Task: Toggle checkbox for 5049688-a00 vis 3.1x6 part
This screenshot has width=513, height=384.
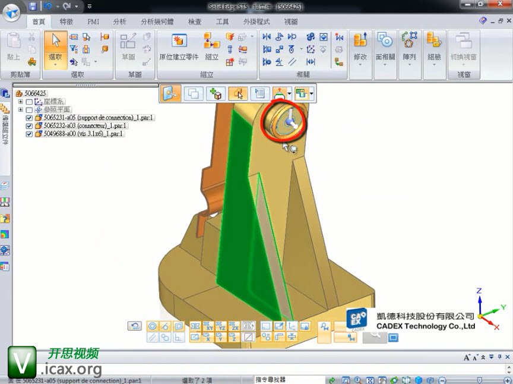Action: [29, 134]
